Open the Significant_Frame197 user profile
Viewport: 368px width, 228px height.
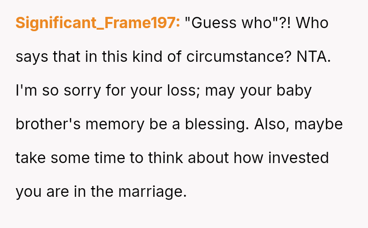pyautogui.click(x=98, y=23)
